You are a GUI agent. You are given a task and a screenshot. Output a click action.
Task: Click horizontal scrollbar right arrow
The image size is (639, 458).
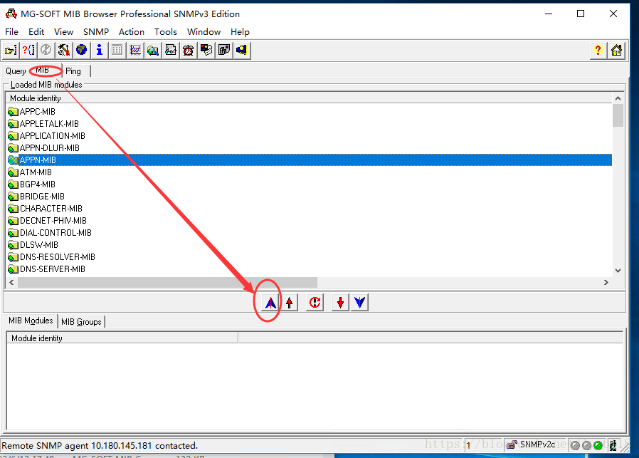tap(606, 282)
